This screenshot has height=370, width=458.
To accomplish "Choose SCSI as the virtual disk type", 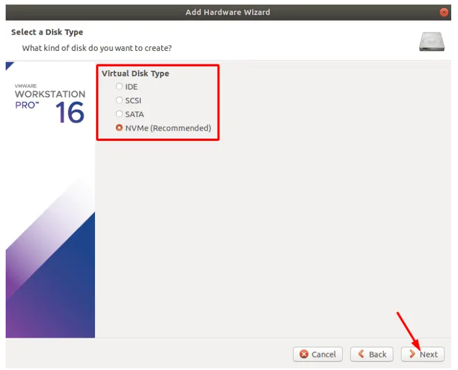I will point(119,100).
